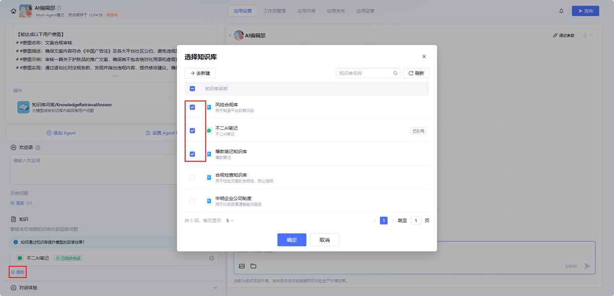
Task: Check the 中明企业公司制度 checkbox
Action: click(x=192, y=201)
